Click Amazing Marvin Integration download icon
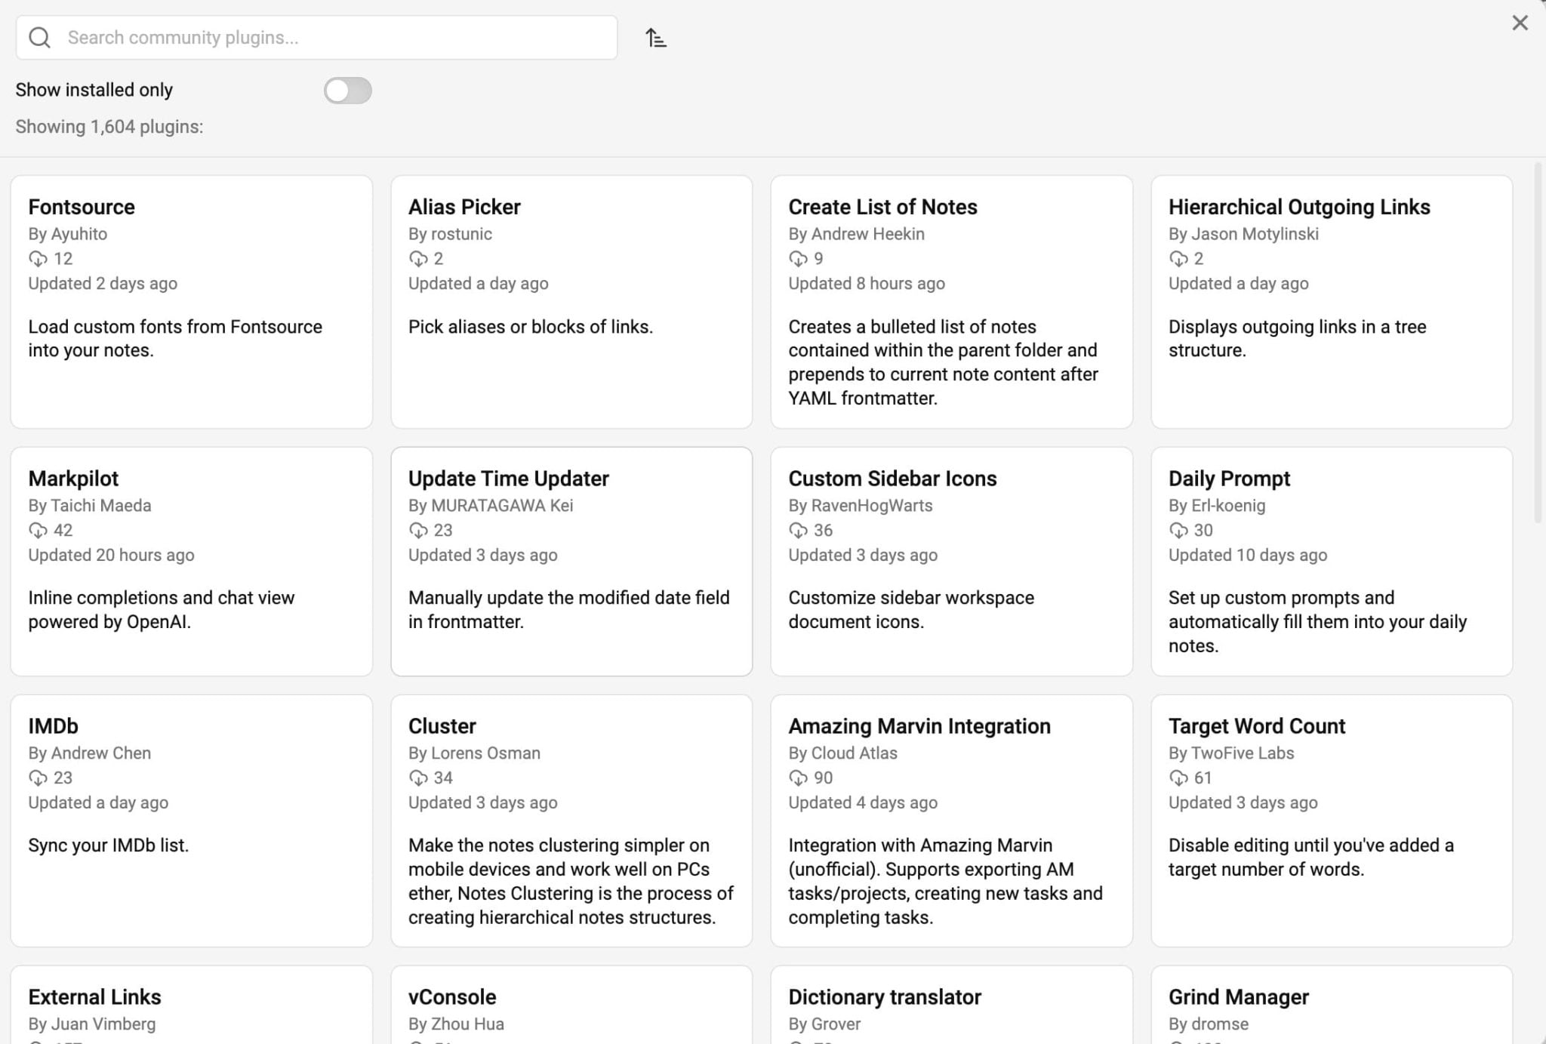 tap(798, 778)
